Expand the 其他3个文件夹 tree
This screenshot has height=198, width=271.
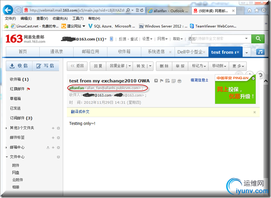tap(7, 128)
